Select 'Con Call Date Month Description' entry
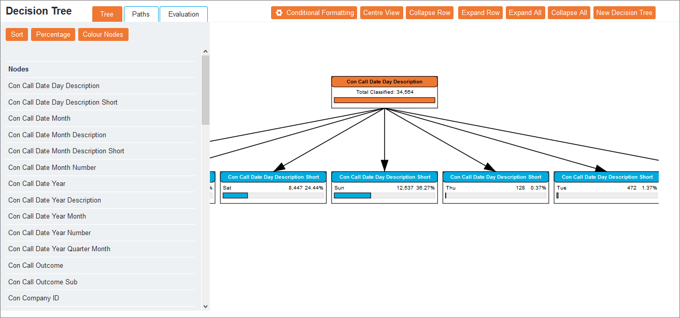 [102, 135]
